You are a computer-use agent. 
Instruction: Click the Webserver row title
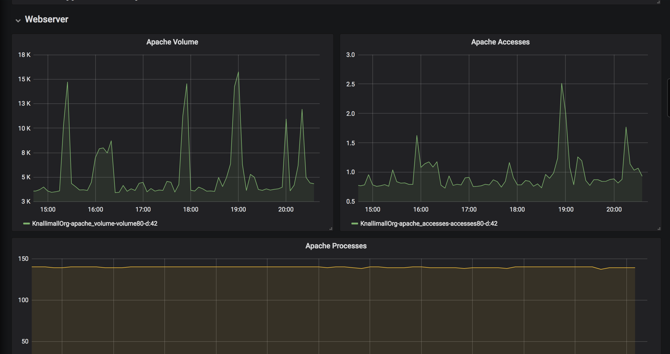click(46, 19)
